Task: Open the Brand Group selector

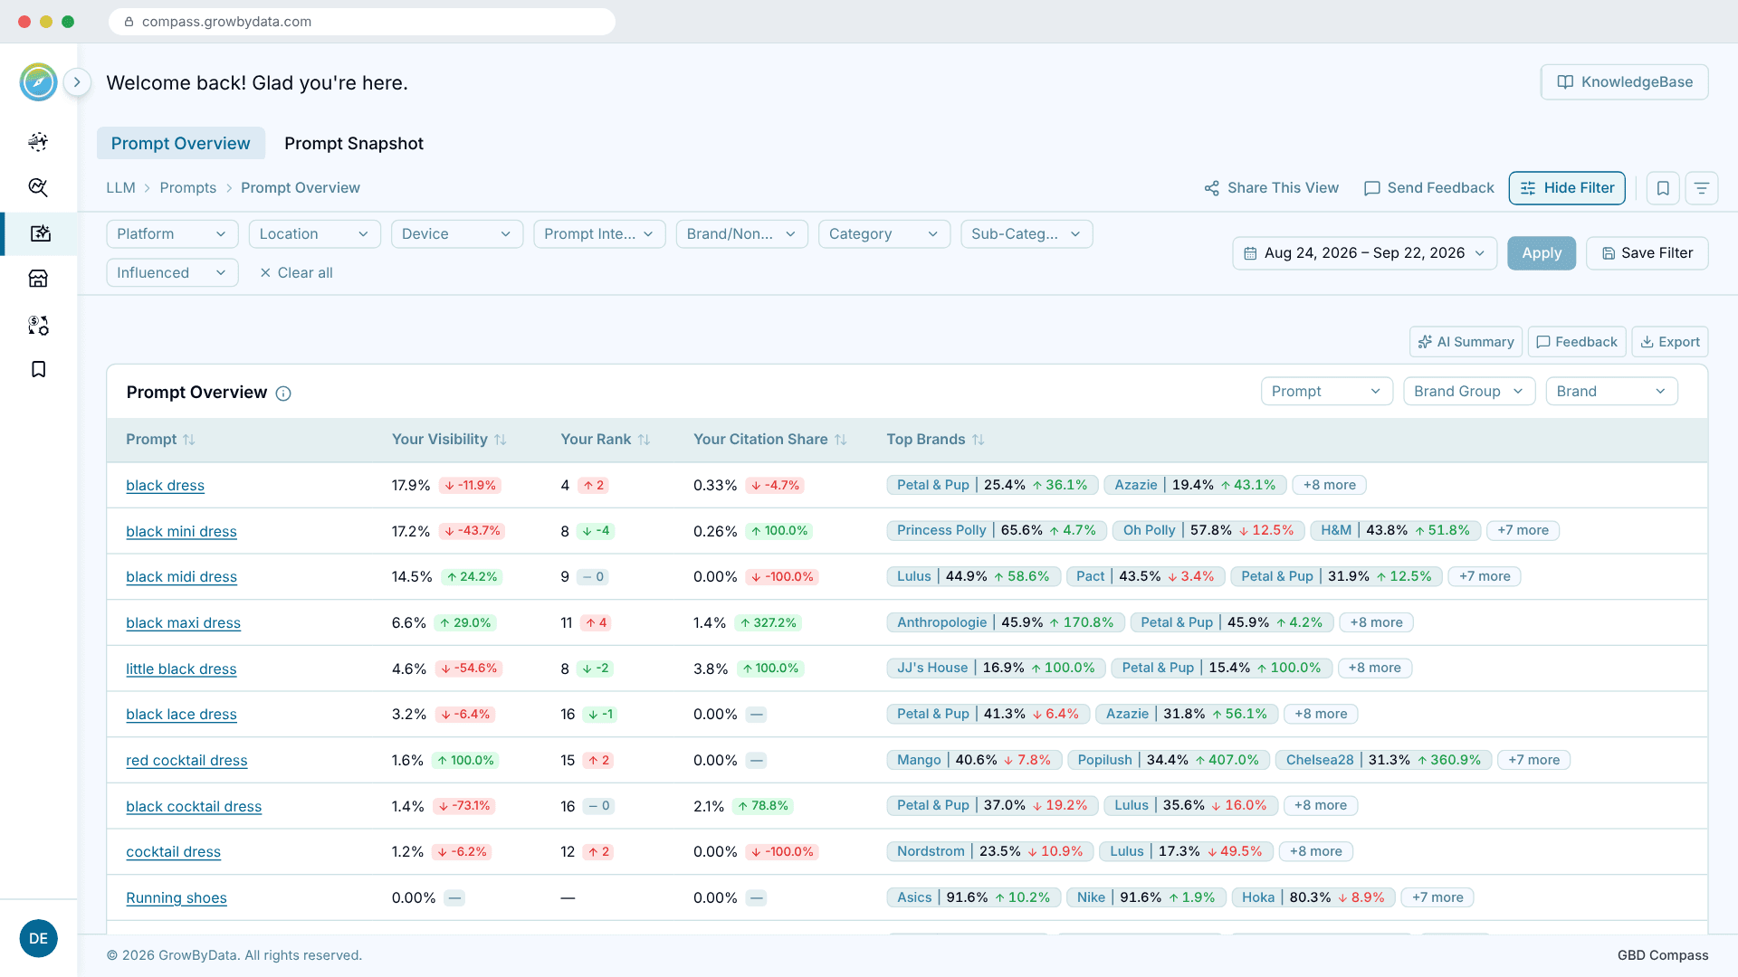Action: pos(1469,391)
